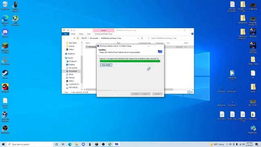Viewport: 261px width, 147px height.
Task: Click Cancel button in RivaTuner setup
Action: point(157,94)
